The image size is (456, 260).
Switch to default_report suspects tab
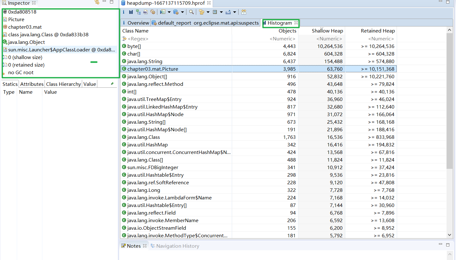(205, 23)
